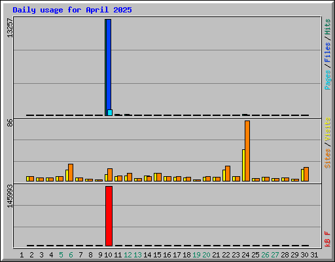This screenshot has height=262, width=335.
Task: Click the cyan Pages legend label
Action: tap(327, 80)
